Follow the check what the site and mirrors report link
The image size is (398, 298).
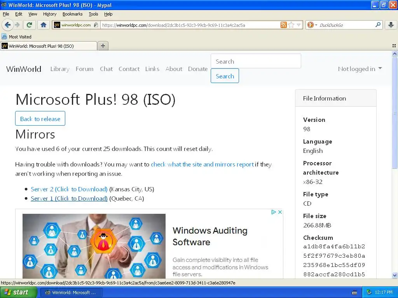202,164
